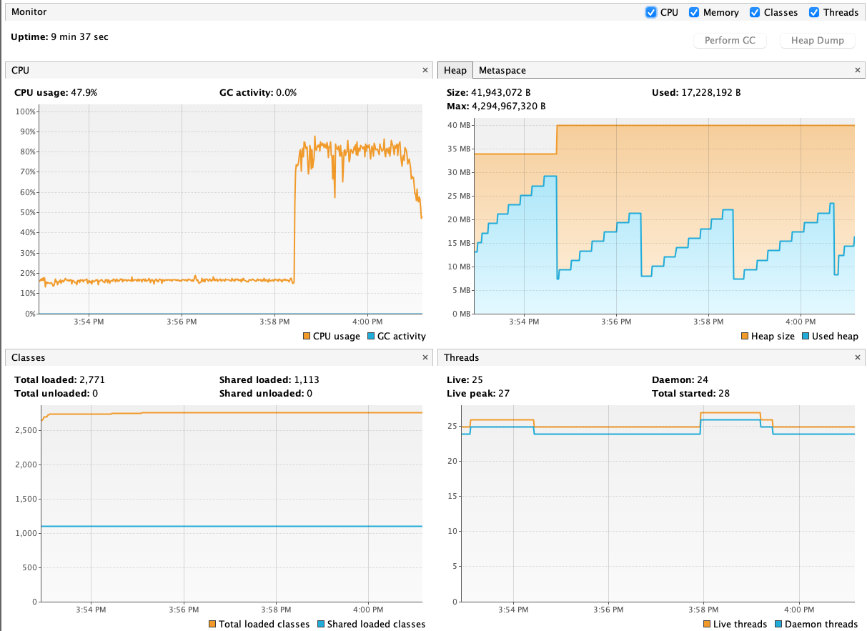Click the heap Max 4,294,967,320 B value
867x631 pixels.
[508, 106]
